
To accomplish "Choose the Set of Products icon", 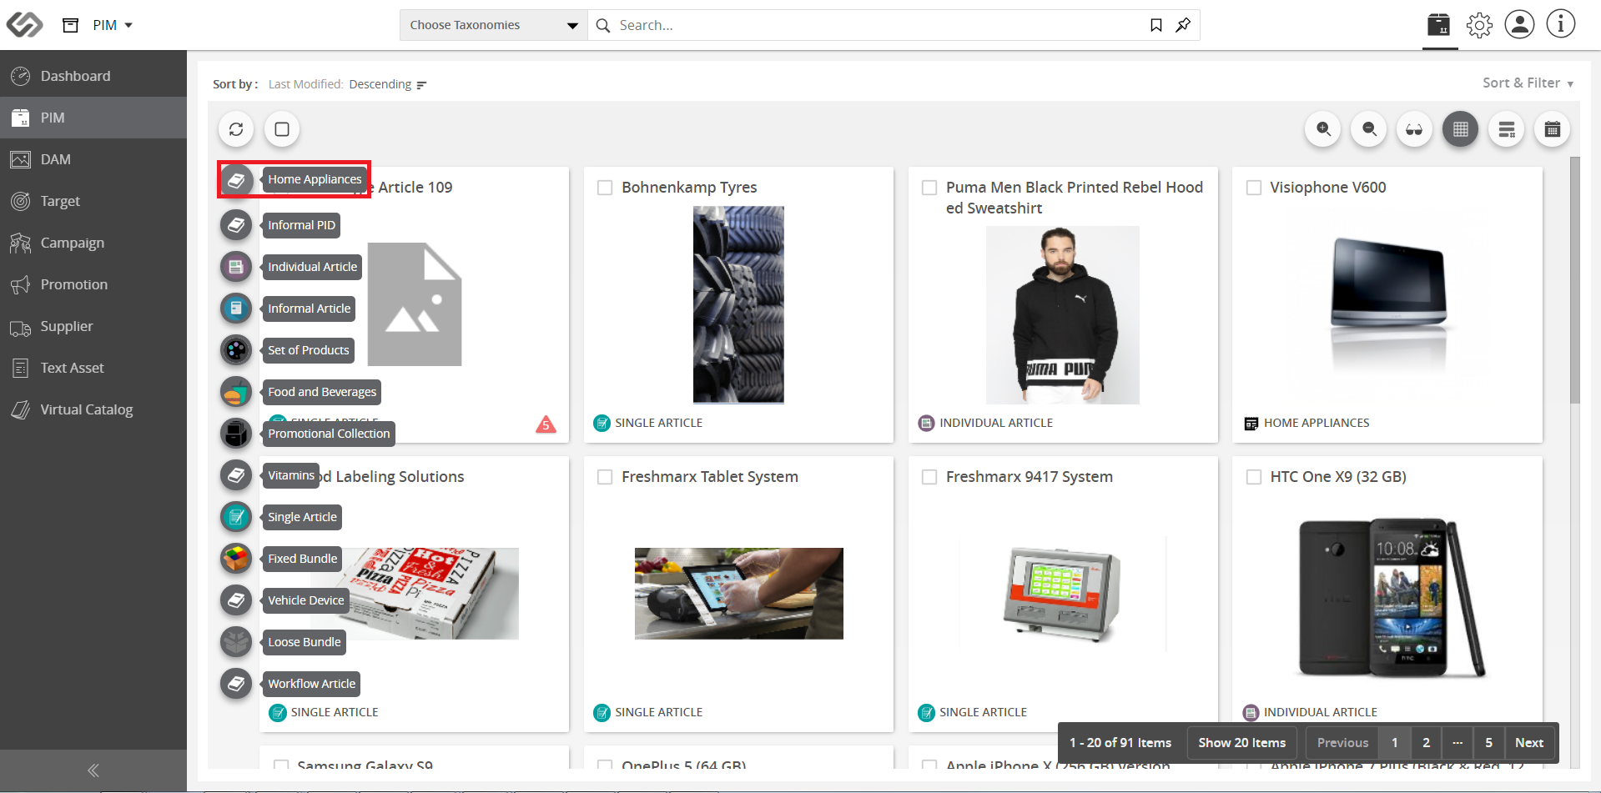I will click(236, 350).
